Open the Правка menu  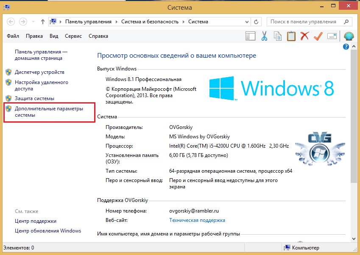[x=34, y=36]
